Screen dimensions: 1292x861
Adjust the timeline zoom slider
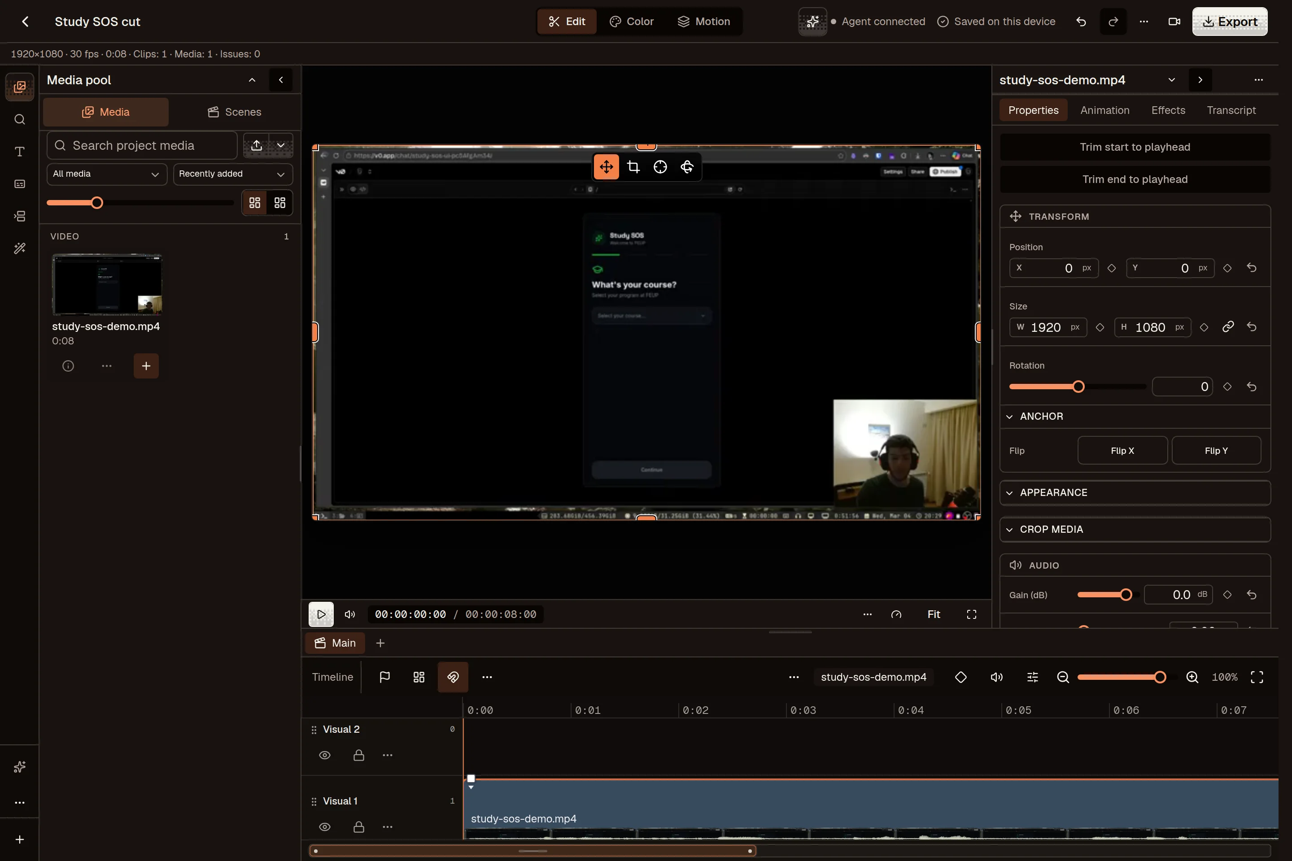coord(1160,677)
